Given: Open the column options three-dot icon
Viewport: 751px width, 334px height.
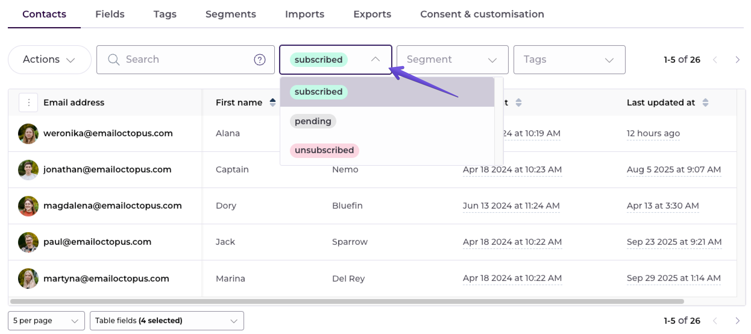Looking at the screenshot, I should (x=28, y=102).
